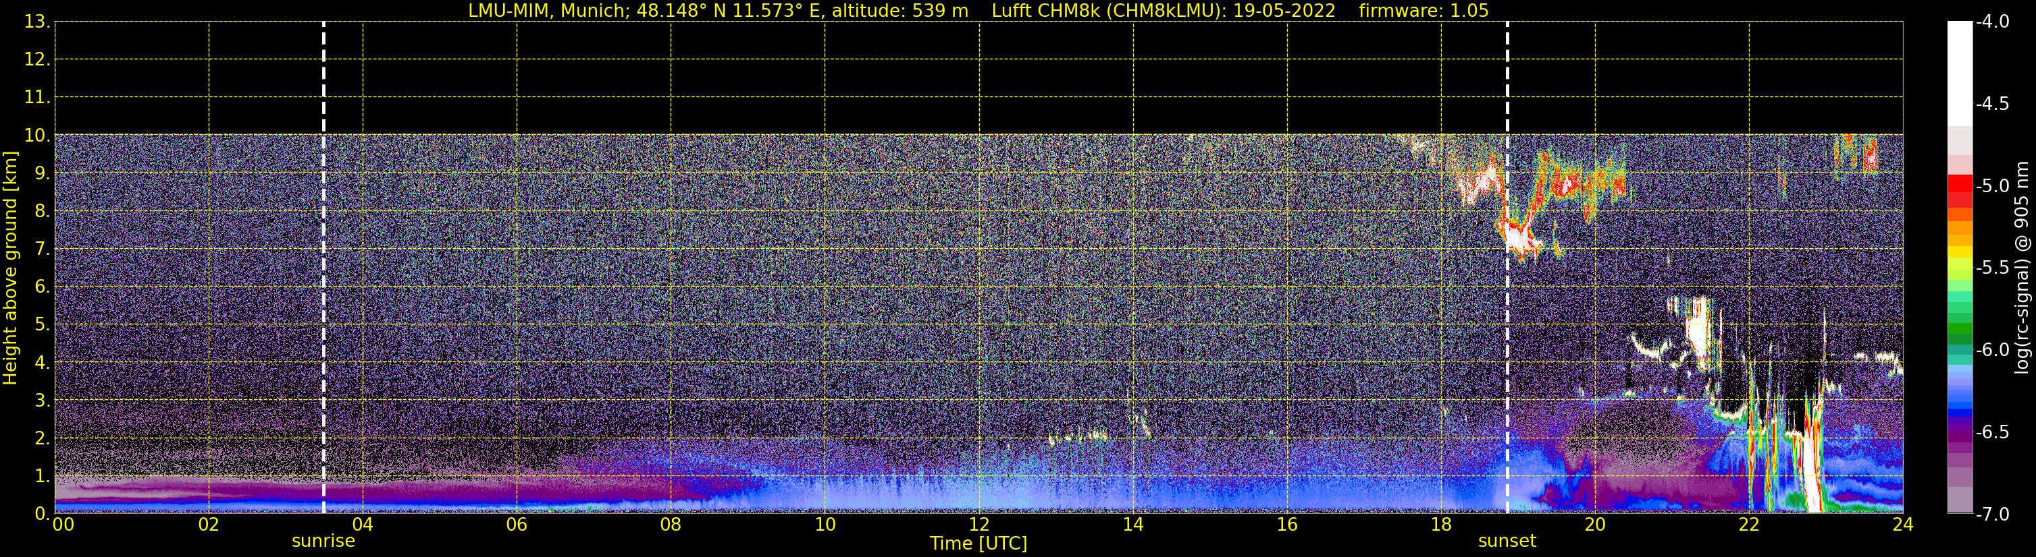Pick the white segment at the colorbar top

1959,74
